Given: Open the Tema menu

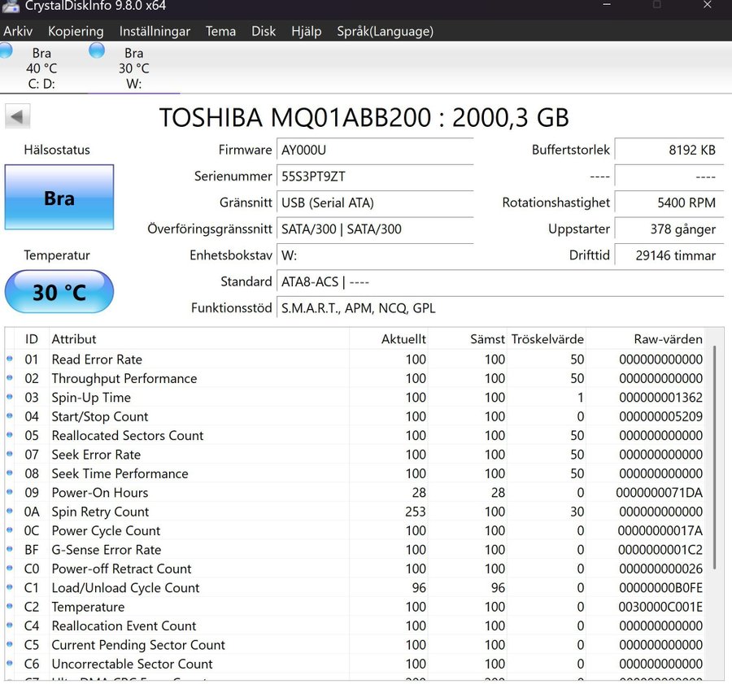Looking at the screenshot, I should click(220, 31).
